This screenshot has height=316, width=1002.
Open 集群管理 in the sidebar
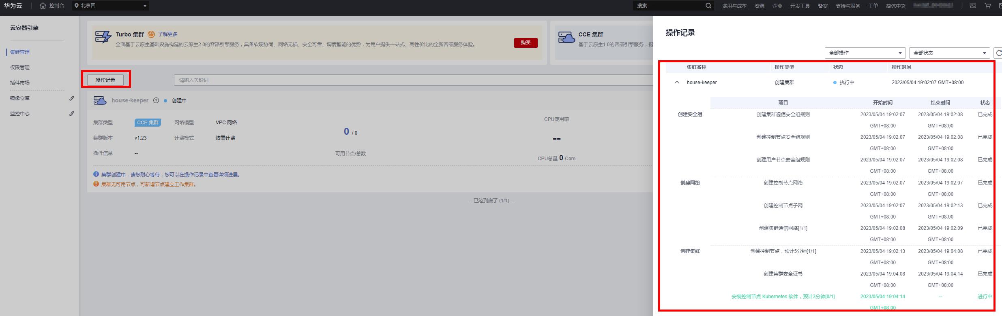[20, 52]
